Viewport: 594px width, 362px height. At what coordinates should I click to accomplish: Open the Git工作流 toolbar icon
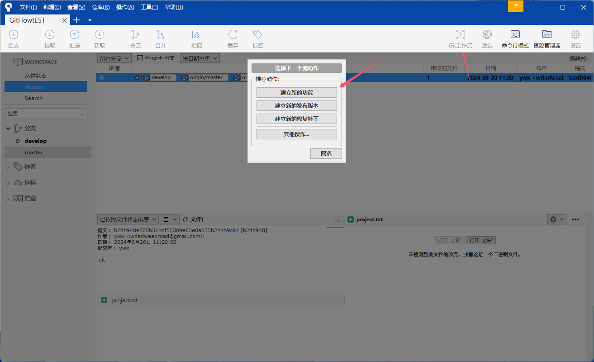point(461,34)
